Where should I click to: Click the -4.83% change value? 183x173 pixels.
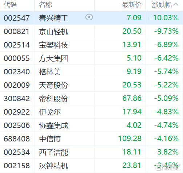click(166, 112)
